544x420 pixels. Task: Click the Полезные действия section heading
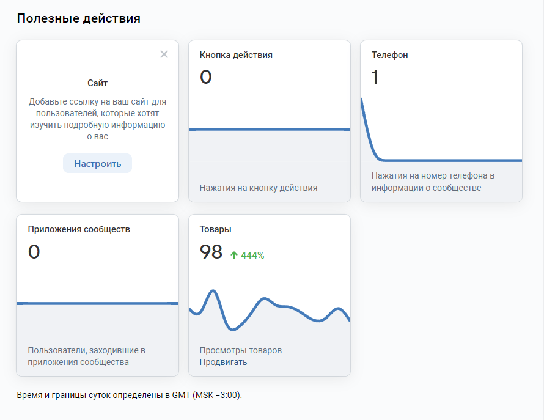coord(78,18)
